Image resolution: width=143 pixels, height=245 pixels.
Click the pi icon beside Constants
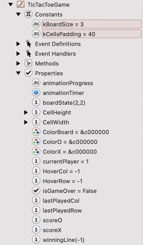point(28,14)
